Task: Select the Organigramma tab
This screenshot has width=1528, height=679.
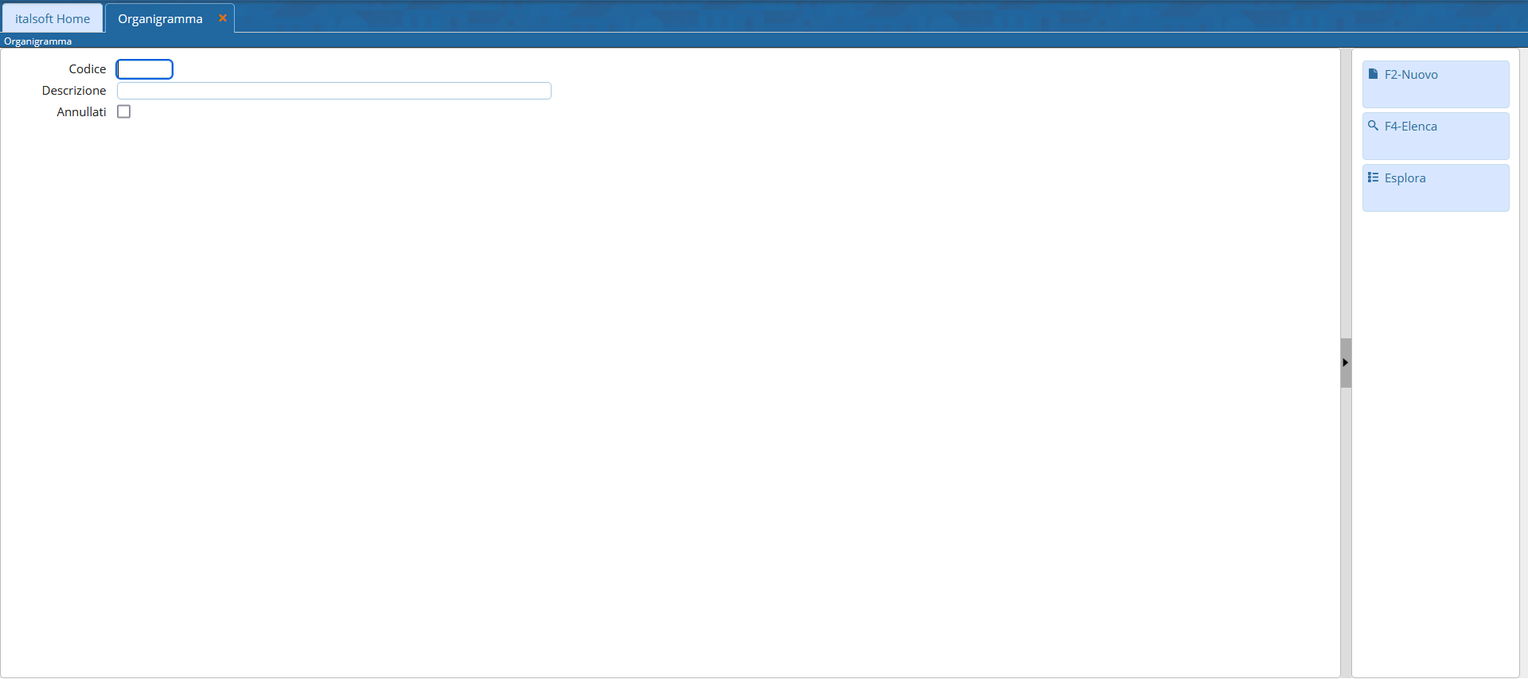Action: 160,18
